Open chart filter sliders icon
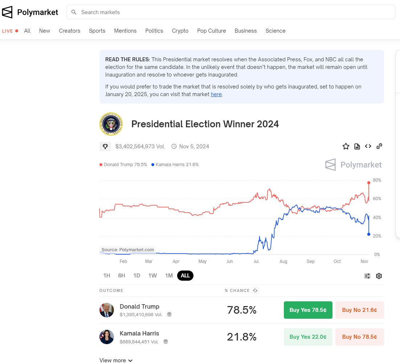The height and width of the screenshot is (363, 400). click(367, 276)
